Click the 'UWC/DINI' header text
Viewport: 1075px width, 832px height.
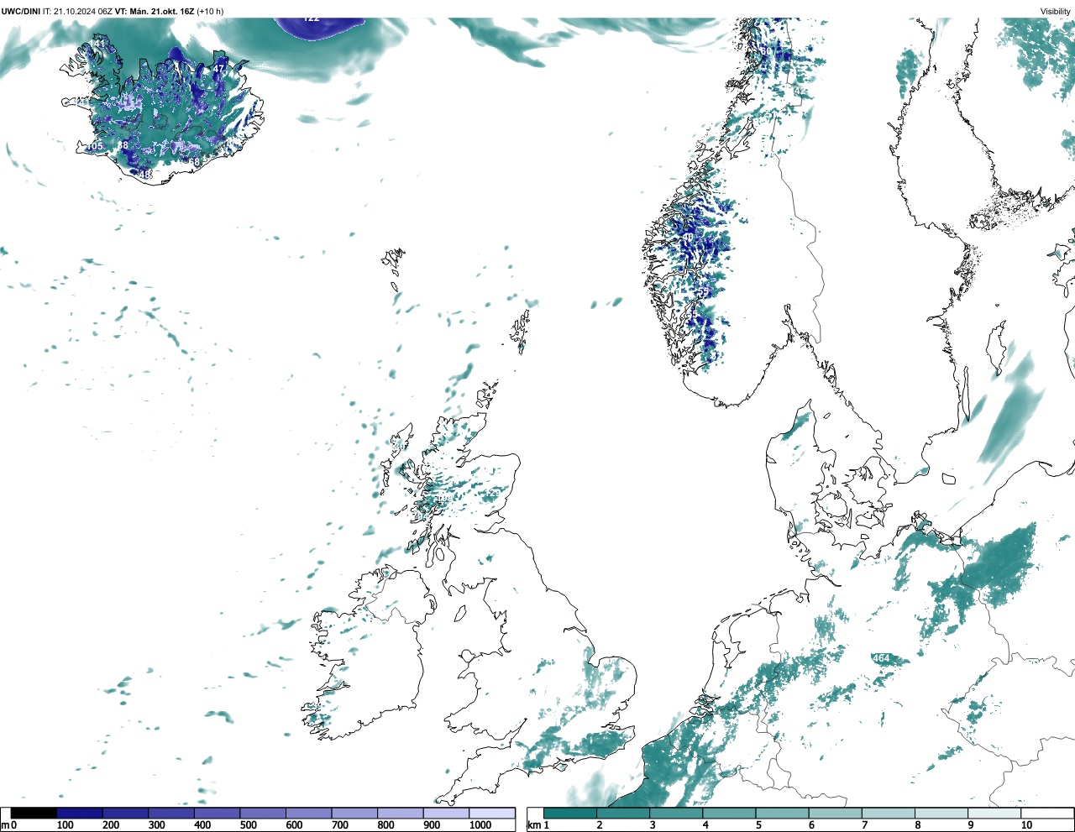tap(21, 12)
